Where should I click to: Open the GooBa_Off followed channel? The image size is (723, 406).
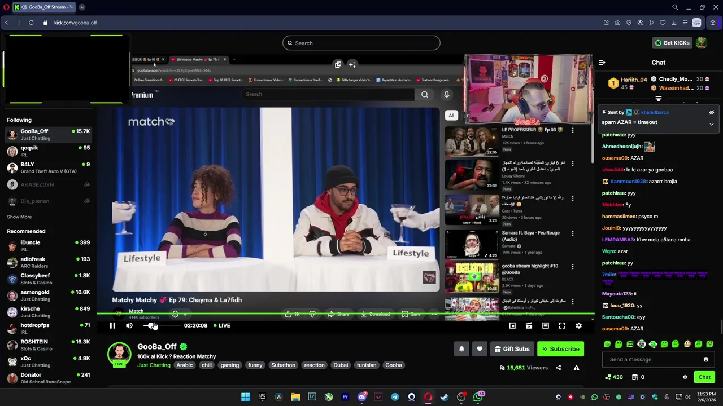(48, 134)
